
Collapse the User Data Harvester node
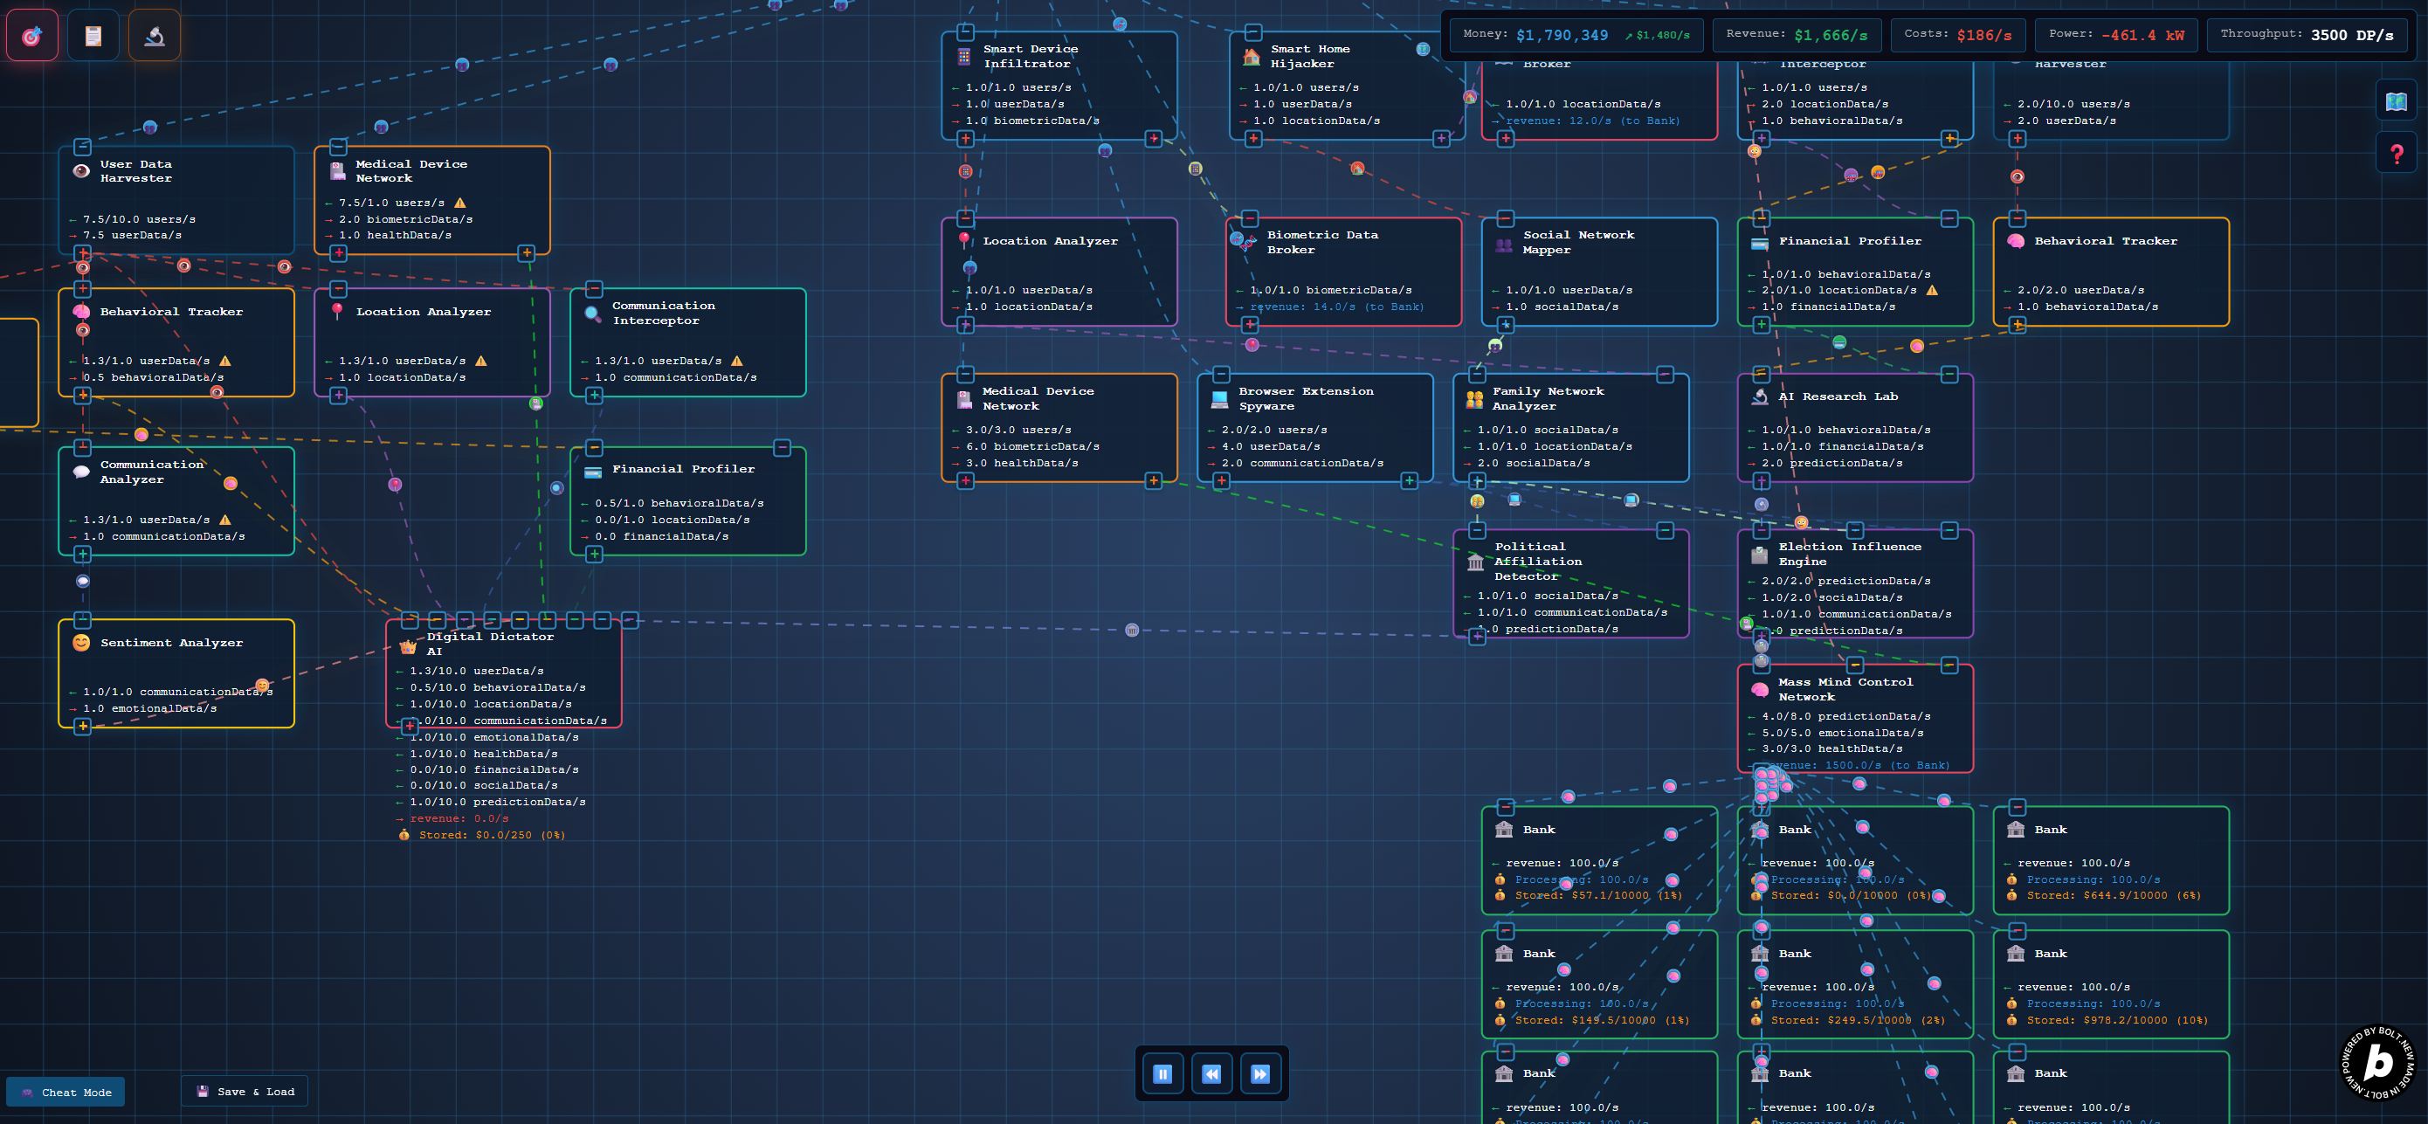coord(82,147)
